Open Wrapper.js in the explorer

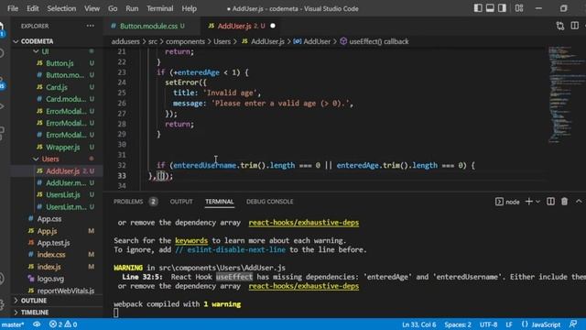pyautogui.click(x=62, y=147)
